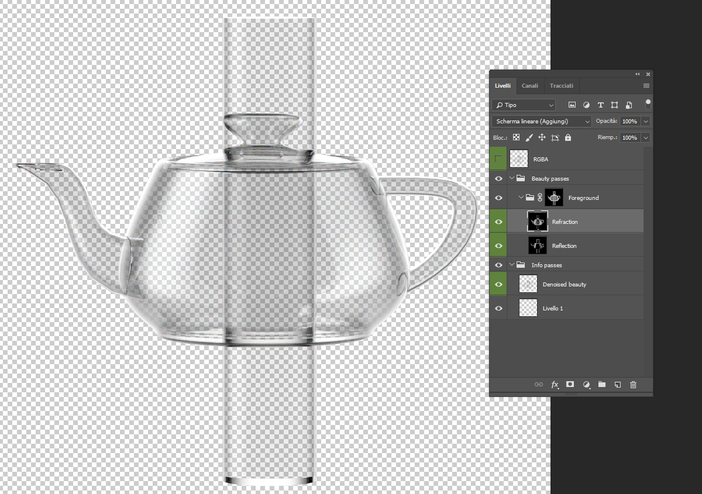Open the Opacità slider dropdown arrow

pos(646,121)
